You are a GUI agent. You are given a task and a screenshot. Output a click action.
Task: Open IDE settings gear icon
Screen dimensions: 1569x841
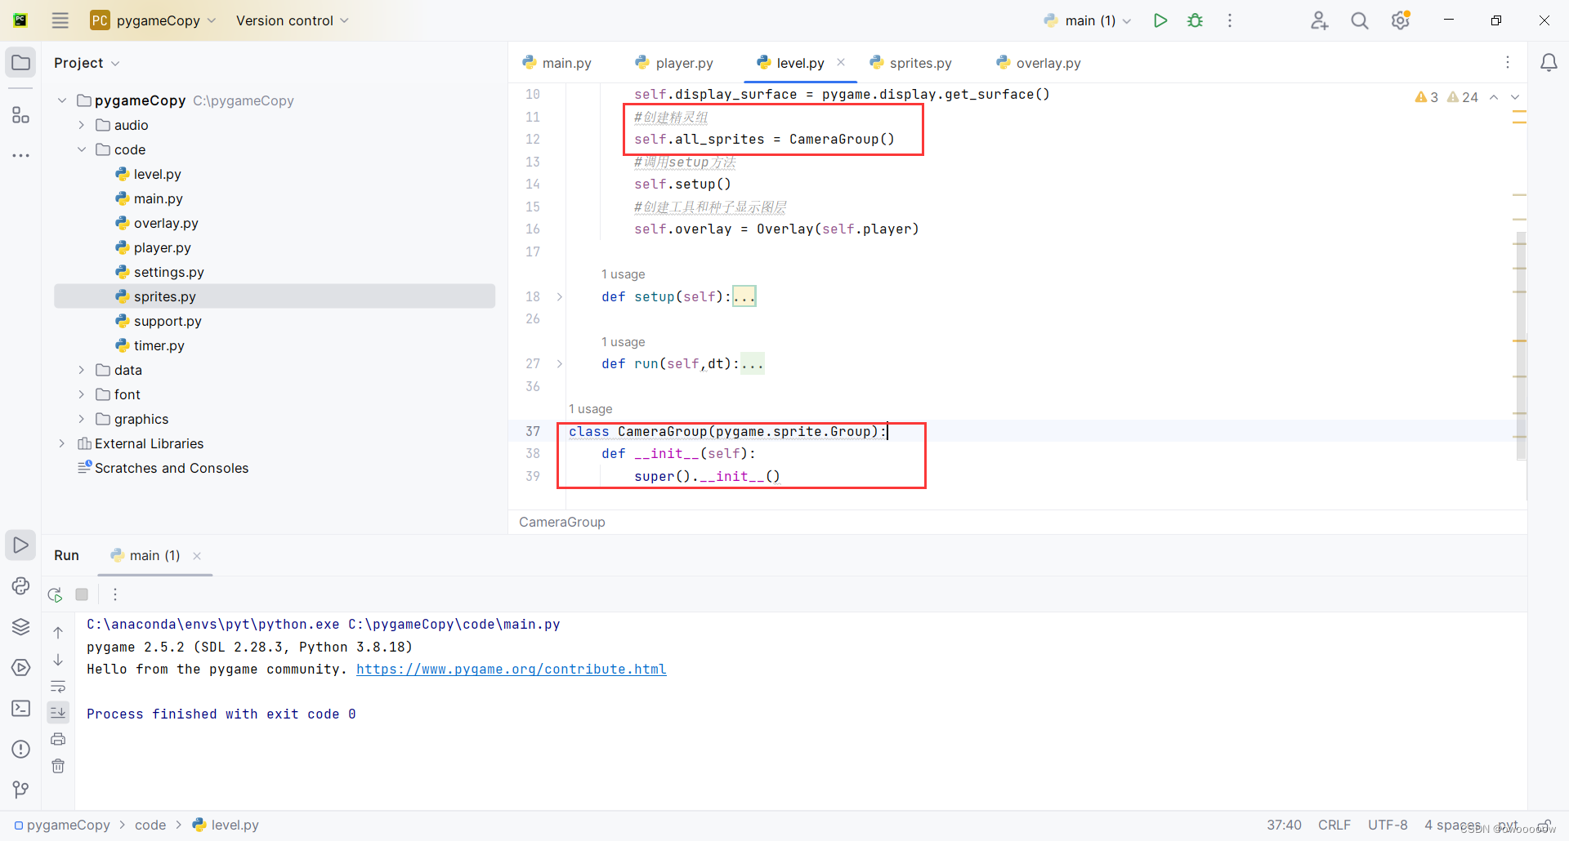click(1401, 20)
